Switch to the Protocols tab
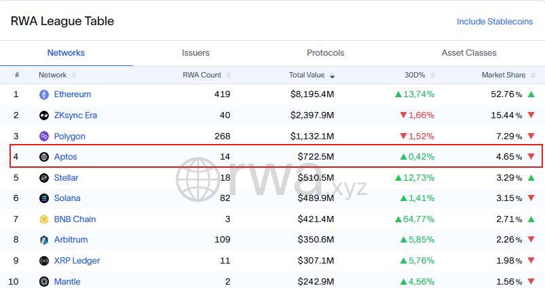The width and height of the screenshot is (545, 288). (325, 53)
